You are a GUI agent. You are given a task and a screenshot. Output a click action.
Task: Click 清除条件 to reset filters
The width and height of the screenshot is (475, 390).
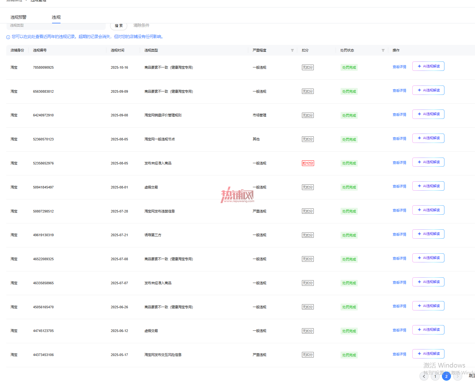(x=141, y=25)
